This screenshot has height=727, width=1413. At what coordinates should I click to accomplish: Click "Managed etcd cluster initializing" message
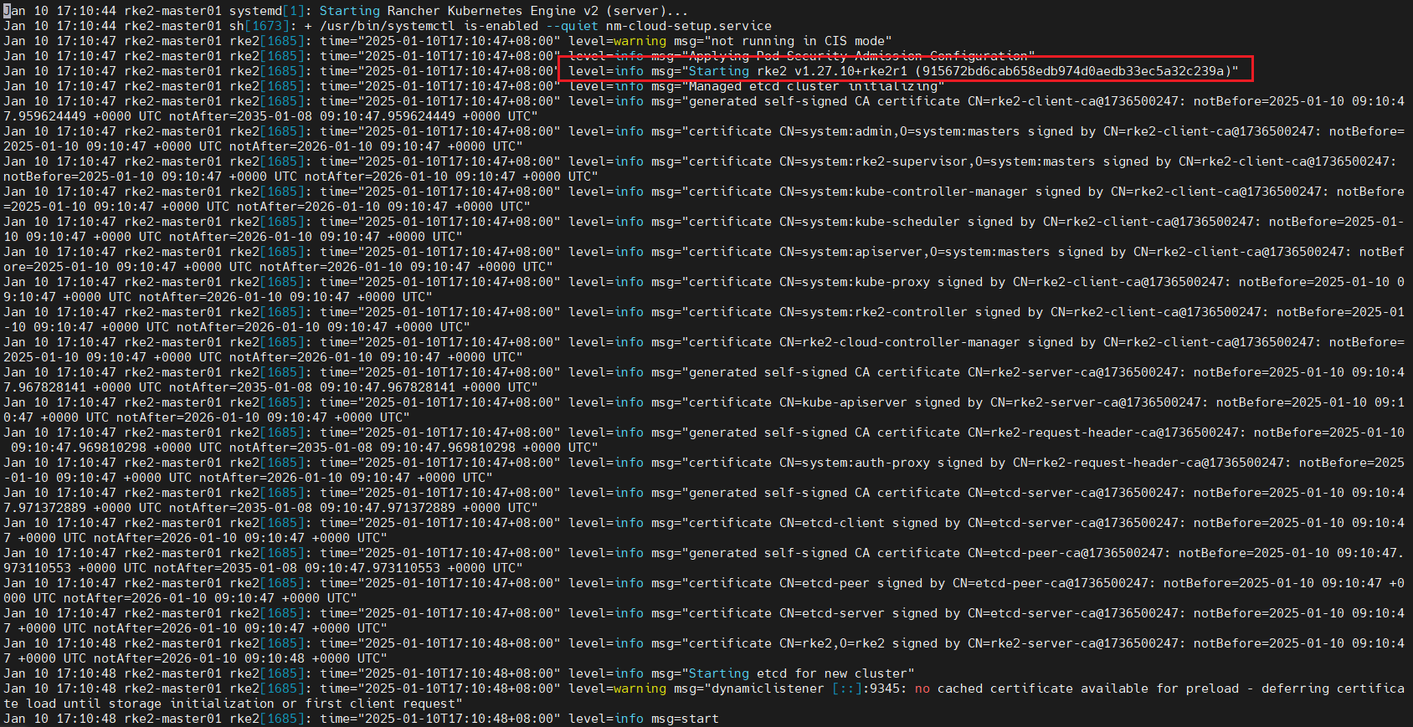[813, 86]
